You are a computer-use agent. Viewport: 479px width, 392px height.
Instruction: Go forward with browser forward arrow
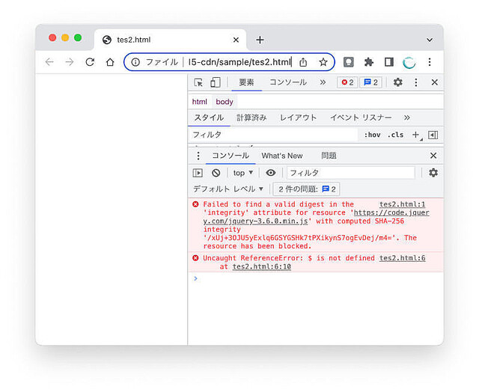tap(70, 62)
